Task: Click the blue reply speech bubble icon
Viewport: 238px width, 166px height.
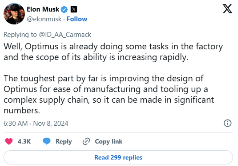Action: 47,141
